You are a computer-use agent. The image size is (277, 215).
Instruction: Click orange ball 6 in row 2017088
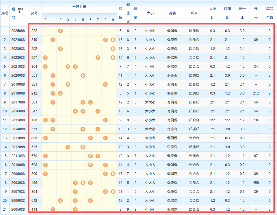pyautogui.click(x=90, y=102)
